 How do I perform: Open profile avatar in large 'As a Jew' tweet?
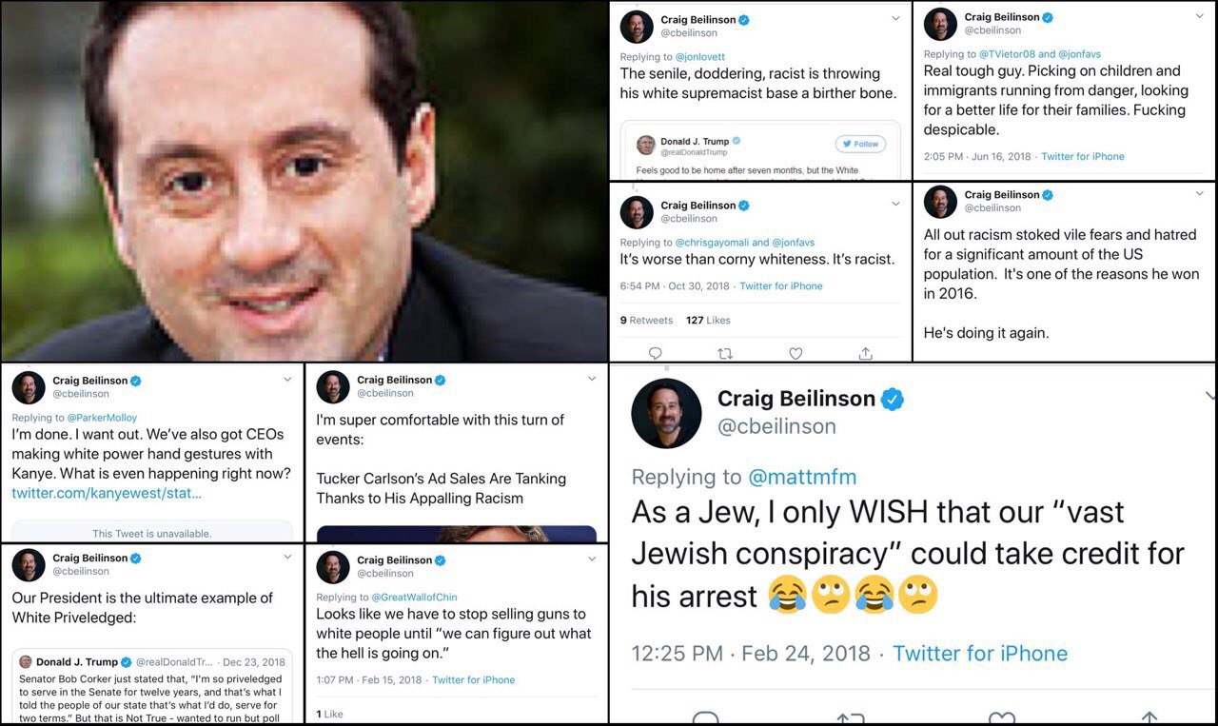[x=666, y=413]
